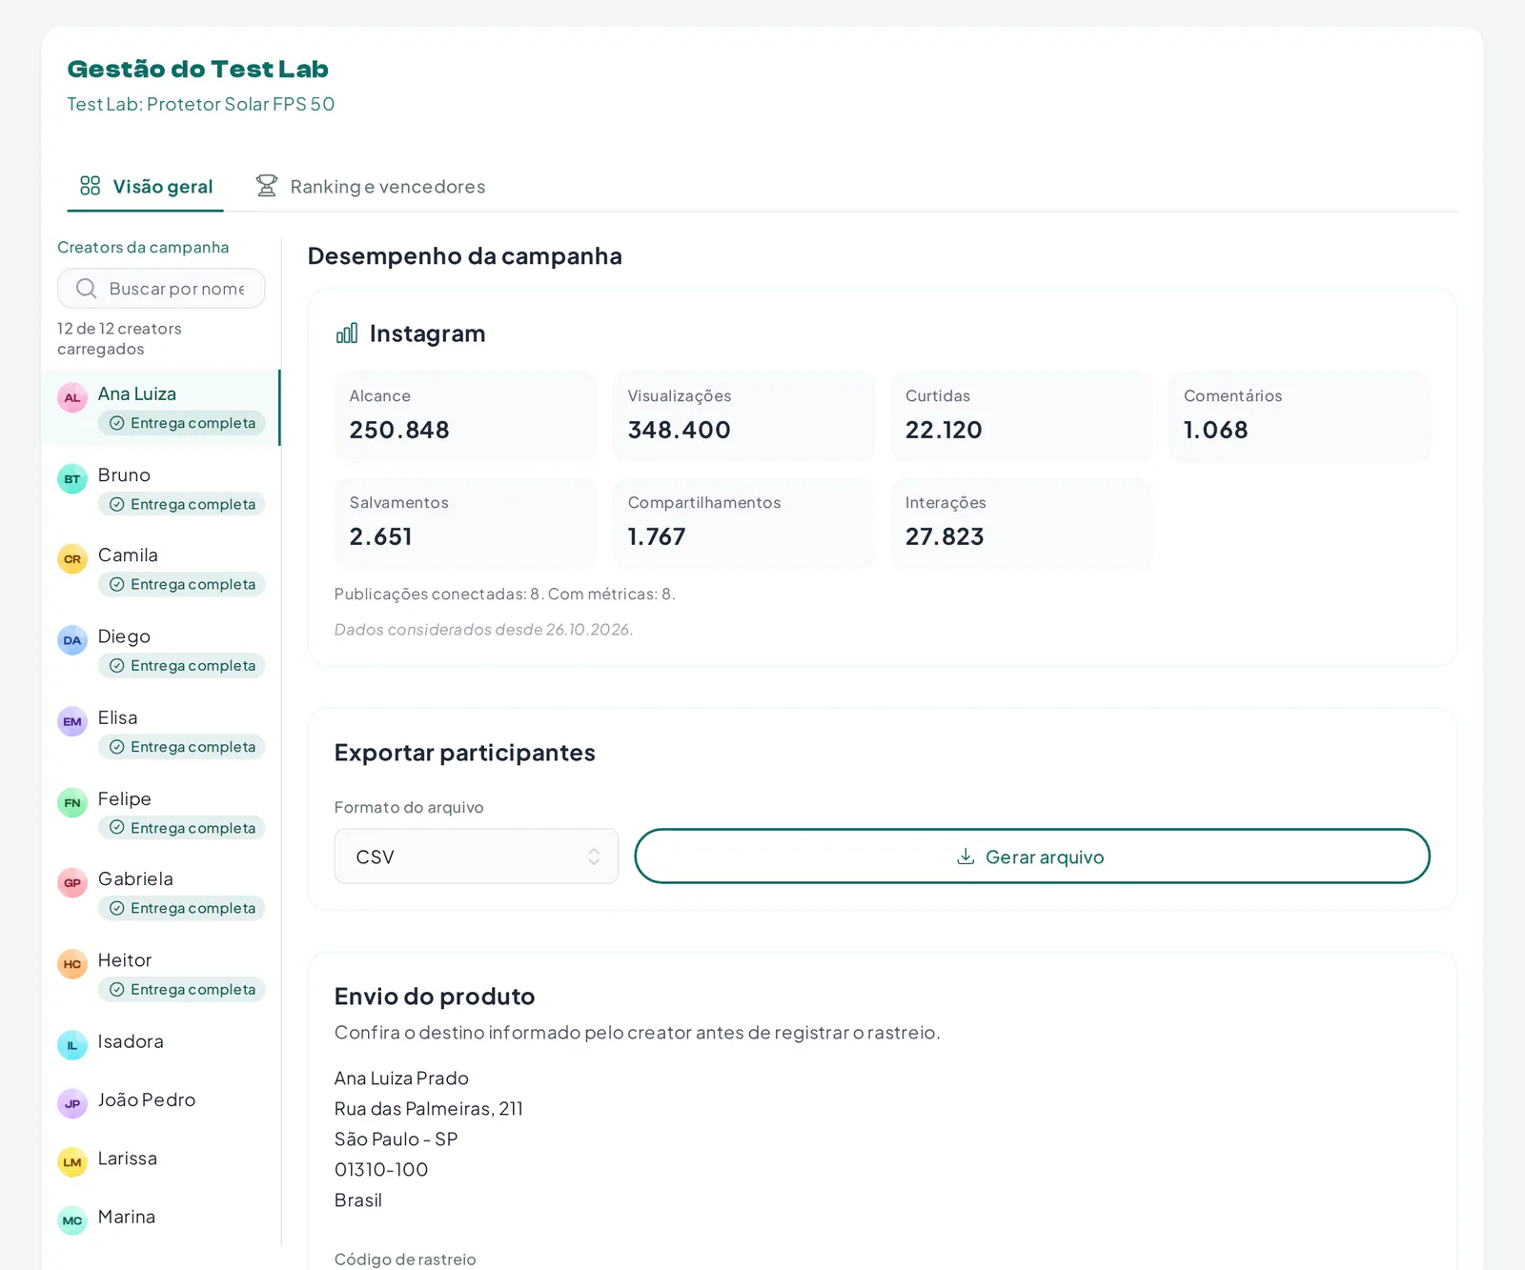Open the Visão geral tab
The height and width of the screenshot is (1270, 1525).
coord(146,187)
